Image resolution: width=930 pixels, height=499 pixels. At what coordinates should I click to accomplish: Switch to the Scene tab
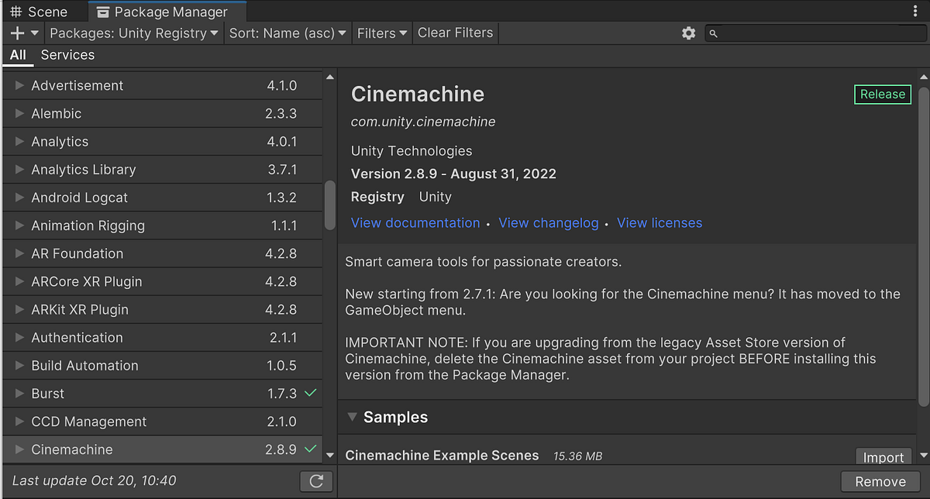tap(43, 11)
